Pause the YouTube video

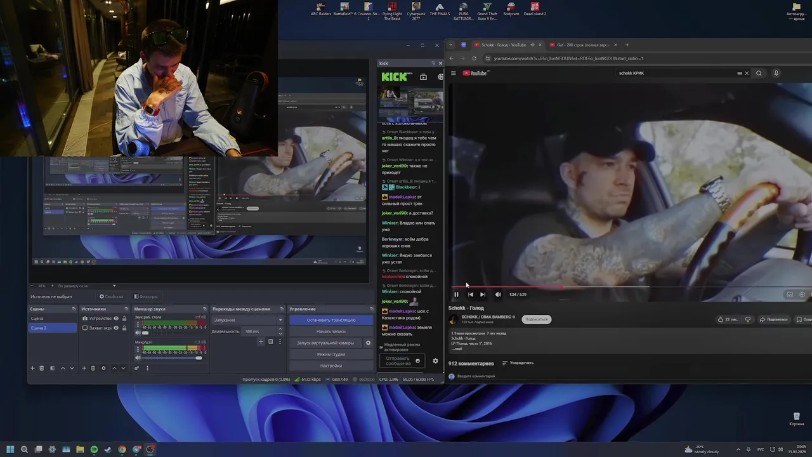tap(456, 295)
